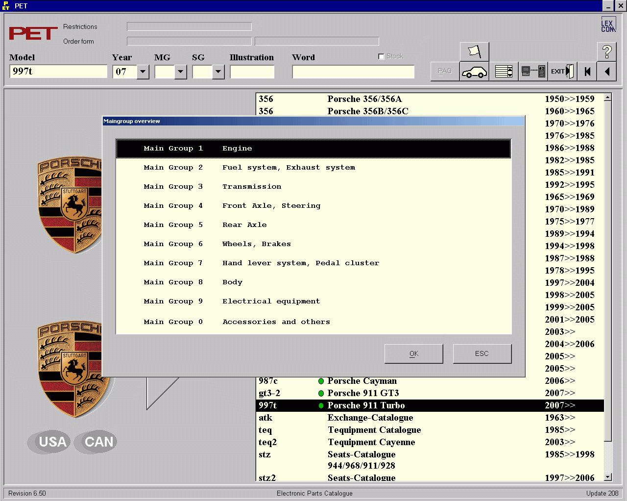Screen dimensions: 627x501
Task: Click the PAG button
Action: (x=445, y=72)
